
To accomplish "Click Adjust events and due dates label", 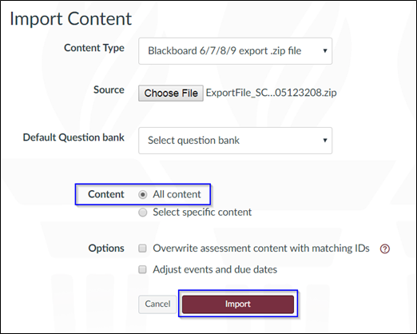I will coord(215,269).
